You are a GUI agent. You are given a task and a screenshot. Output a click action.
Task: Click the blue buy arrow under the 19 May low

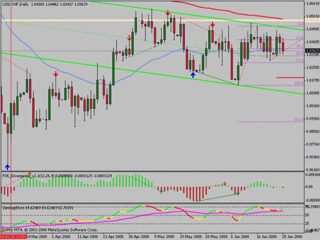pos(193,75)
